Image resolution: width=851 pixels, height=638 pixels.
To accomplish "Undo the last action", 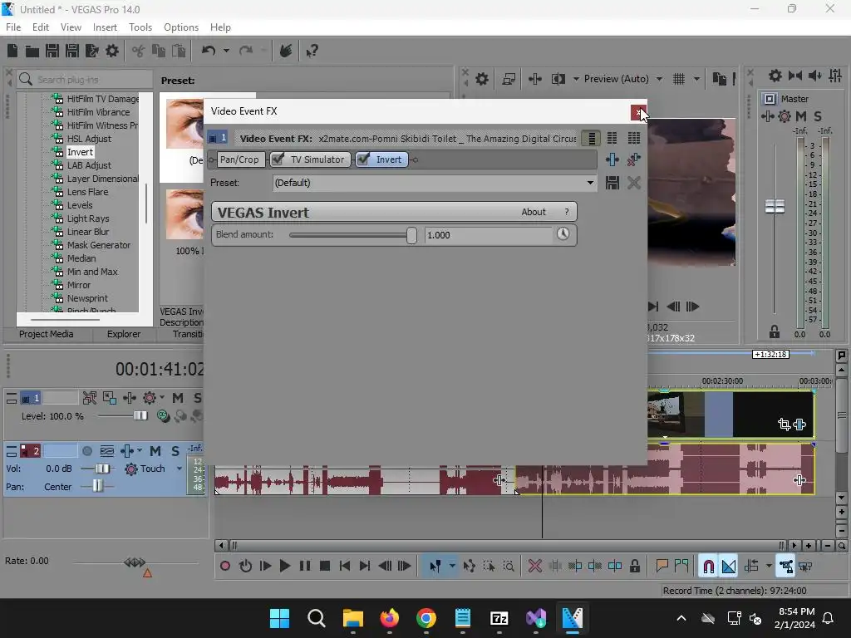I will [209, 51].
